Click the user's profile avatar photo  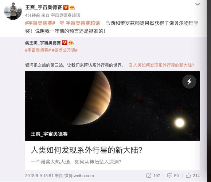13,11
